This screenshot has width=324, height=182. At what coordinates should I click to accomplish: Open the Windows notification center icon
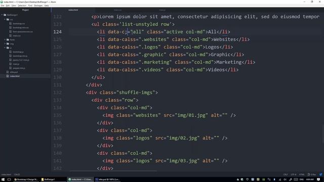pyautogui.click(x=318, y=179)
